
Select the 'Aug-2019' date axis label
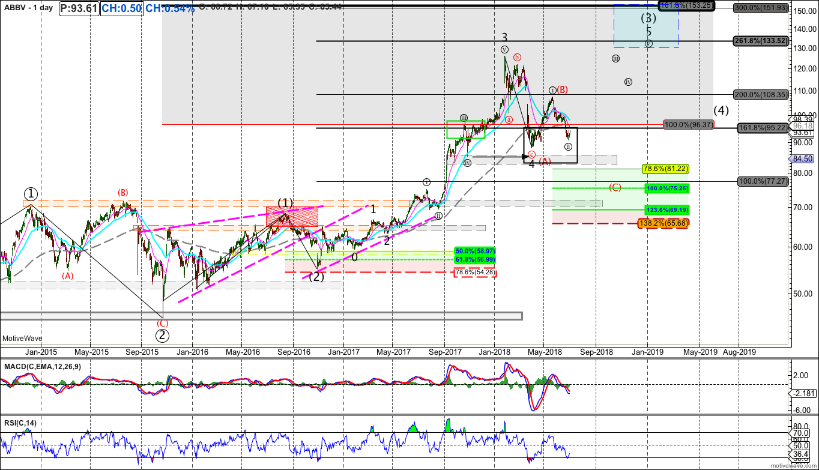739,352
